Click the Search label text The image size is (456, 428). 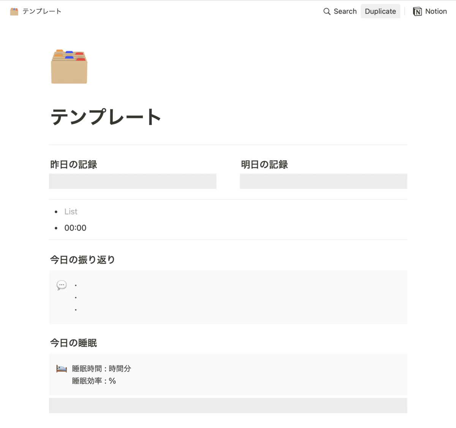coord(345,11)
